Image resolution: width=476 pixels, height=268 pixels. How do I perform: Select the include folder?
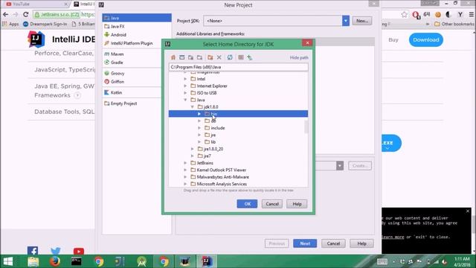coord(215,128)
